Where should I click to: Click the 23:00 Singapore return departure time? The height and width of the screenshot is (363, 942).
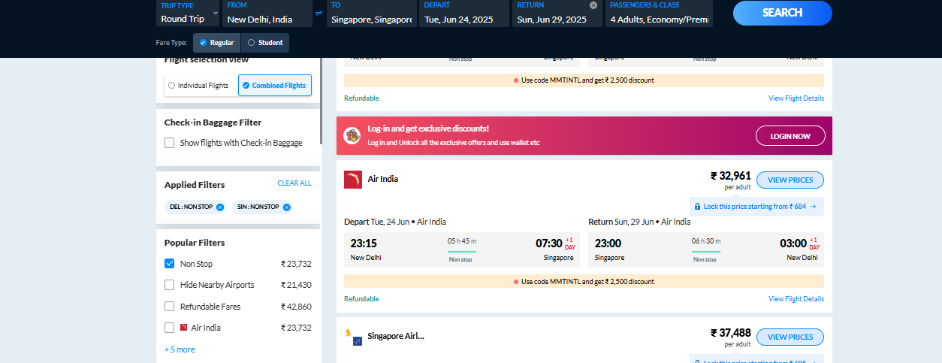coord(608,244)
